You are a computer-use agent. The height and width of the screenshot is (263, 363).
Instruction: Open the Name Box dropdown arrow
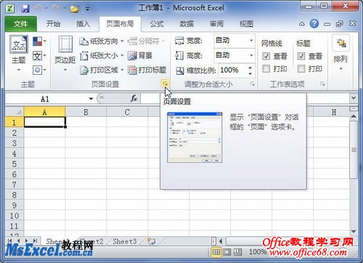[91, 99]
